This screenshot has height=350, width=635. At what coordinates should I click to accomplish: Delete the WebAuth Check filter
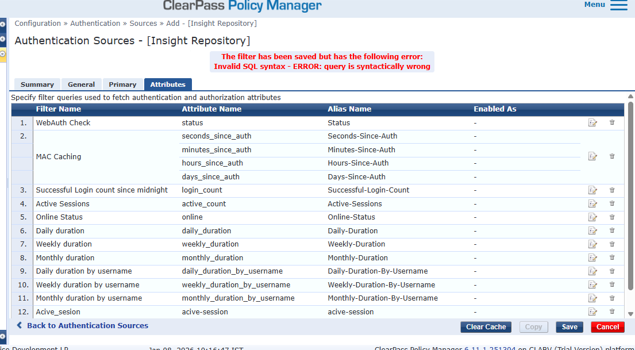[x=612, y=122]
